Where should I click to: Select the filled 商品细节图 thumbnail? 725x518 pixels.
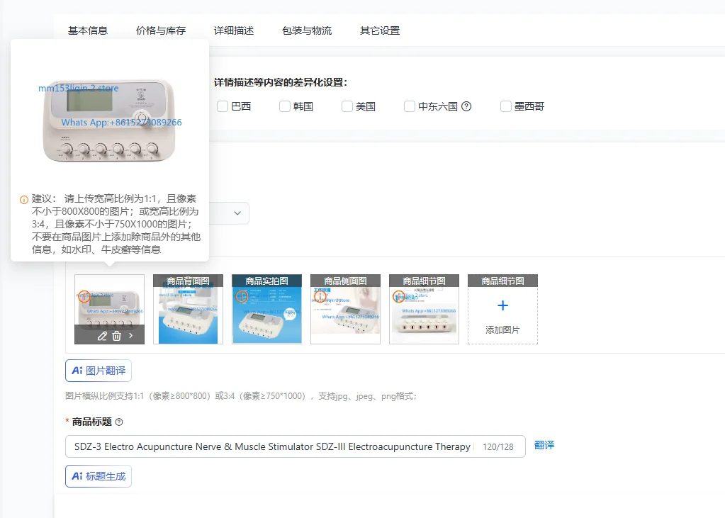pos(424,309)
